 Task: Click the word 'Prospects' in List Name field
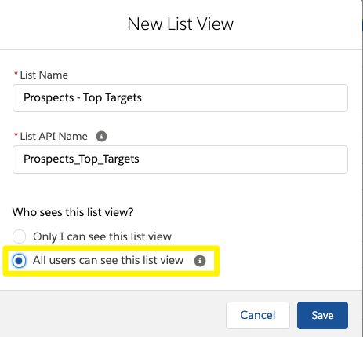(49, 98)
